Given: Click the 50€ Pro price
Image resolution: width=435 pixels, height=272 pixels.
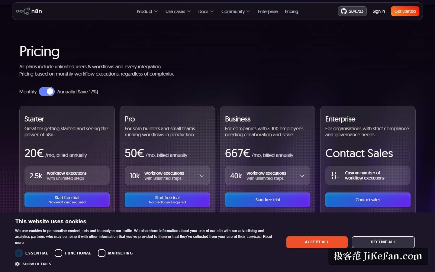Looking at the screenshot, I should pos(134,153).
